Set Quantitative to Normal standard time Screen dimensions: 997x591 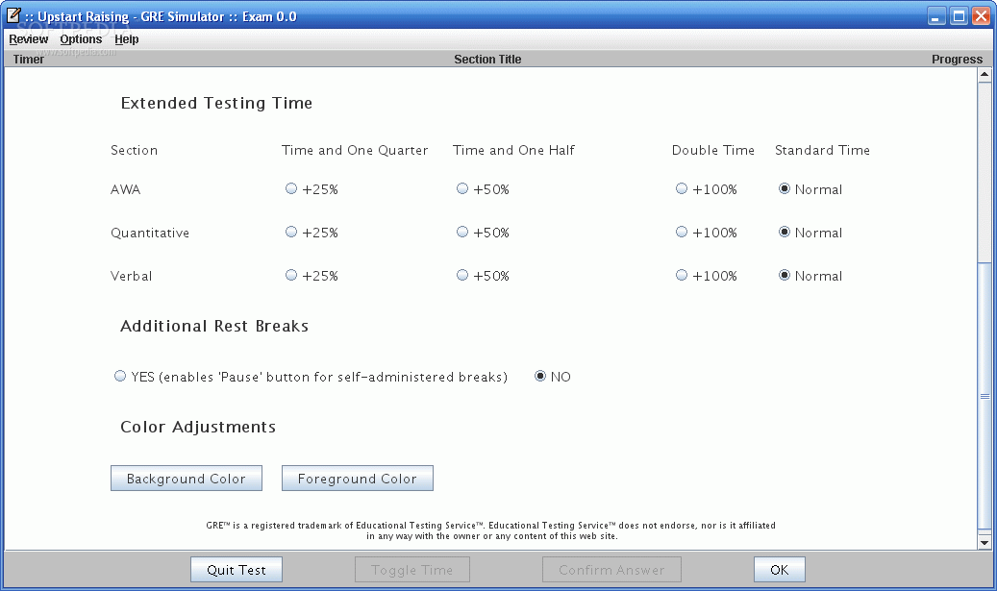(x=785, y=233)
